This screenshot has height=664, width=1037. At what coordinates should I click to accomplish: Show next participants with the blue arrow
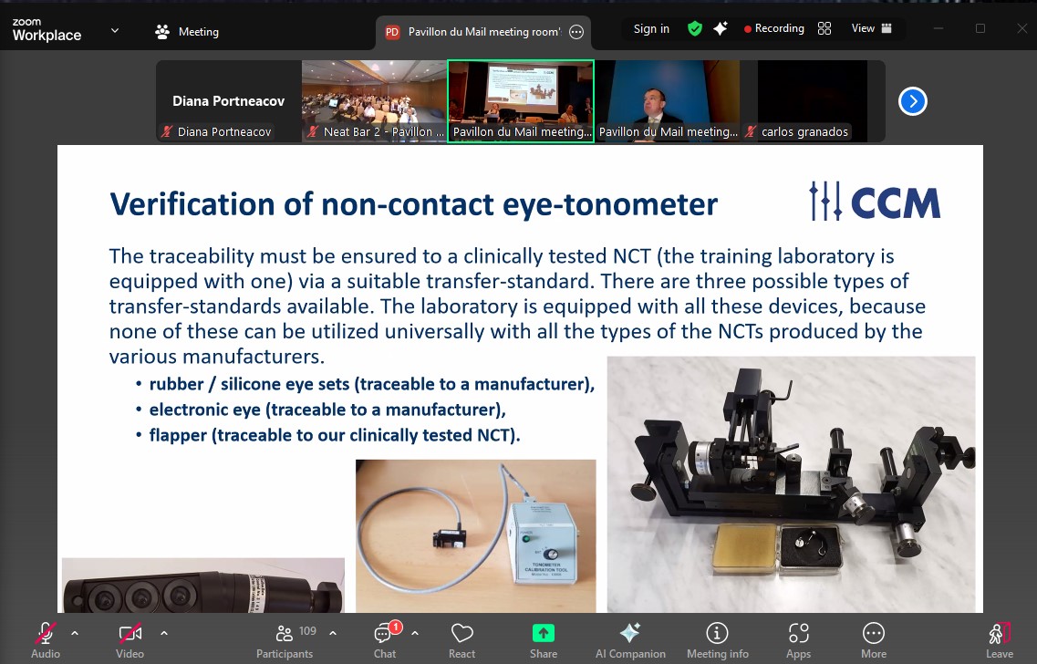[912, 101]
